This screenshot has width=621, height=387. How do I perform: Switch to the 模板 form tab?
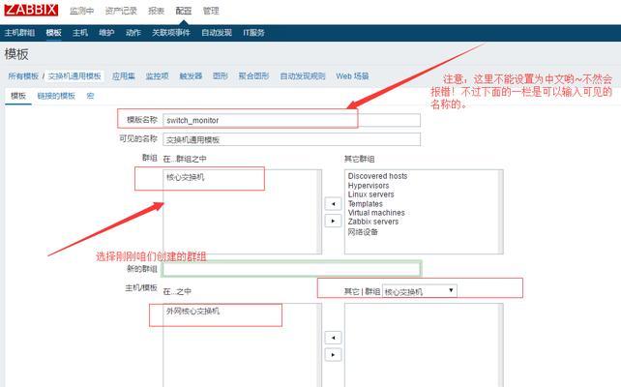coord(18,96)
